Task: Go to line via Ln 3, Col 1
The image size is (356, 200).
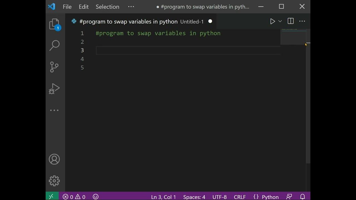Action: 164,197
